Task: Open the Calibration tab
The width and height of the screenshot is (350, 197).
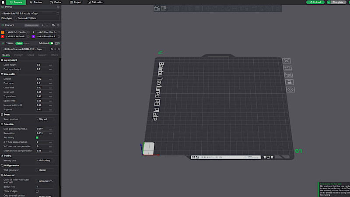Action: point(95,2)
